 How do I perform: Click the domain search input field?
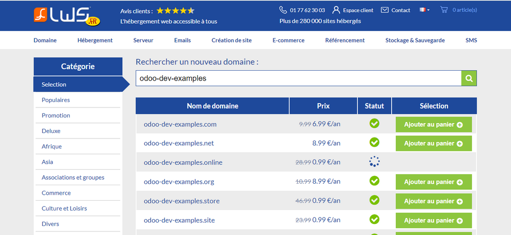click(298, 78)
